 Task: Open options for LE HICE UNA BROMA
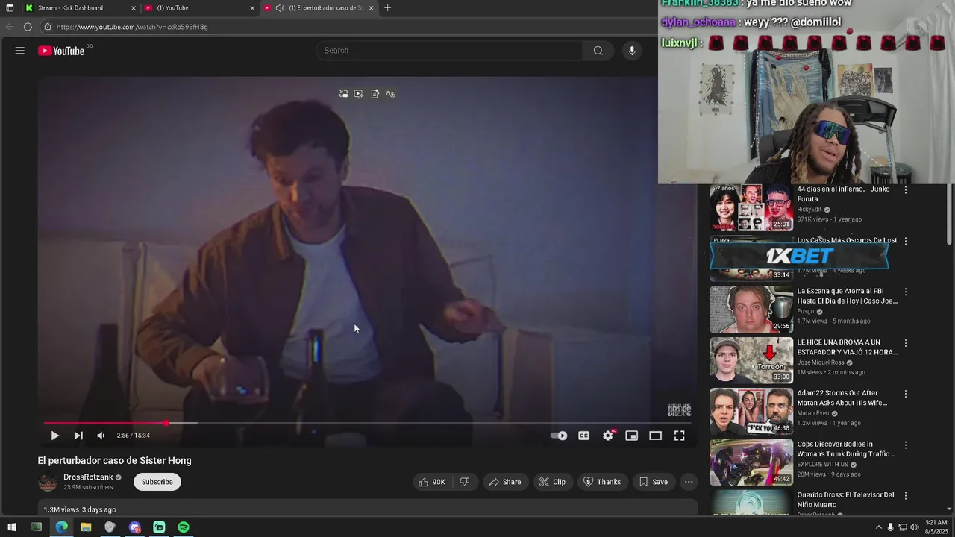tap(906, 343)
